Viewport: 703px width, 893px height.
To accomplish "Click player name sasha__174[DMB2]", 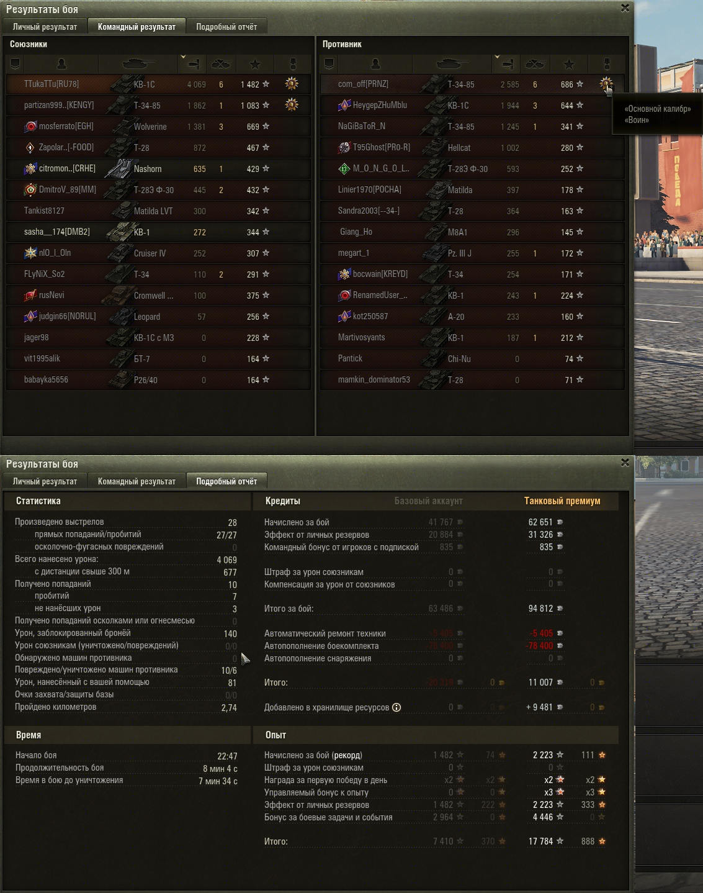I will [x=57, y=232].
